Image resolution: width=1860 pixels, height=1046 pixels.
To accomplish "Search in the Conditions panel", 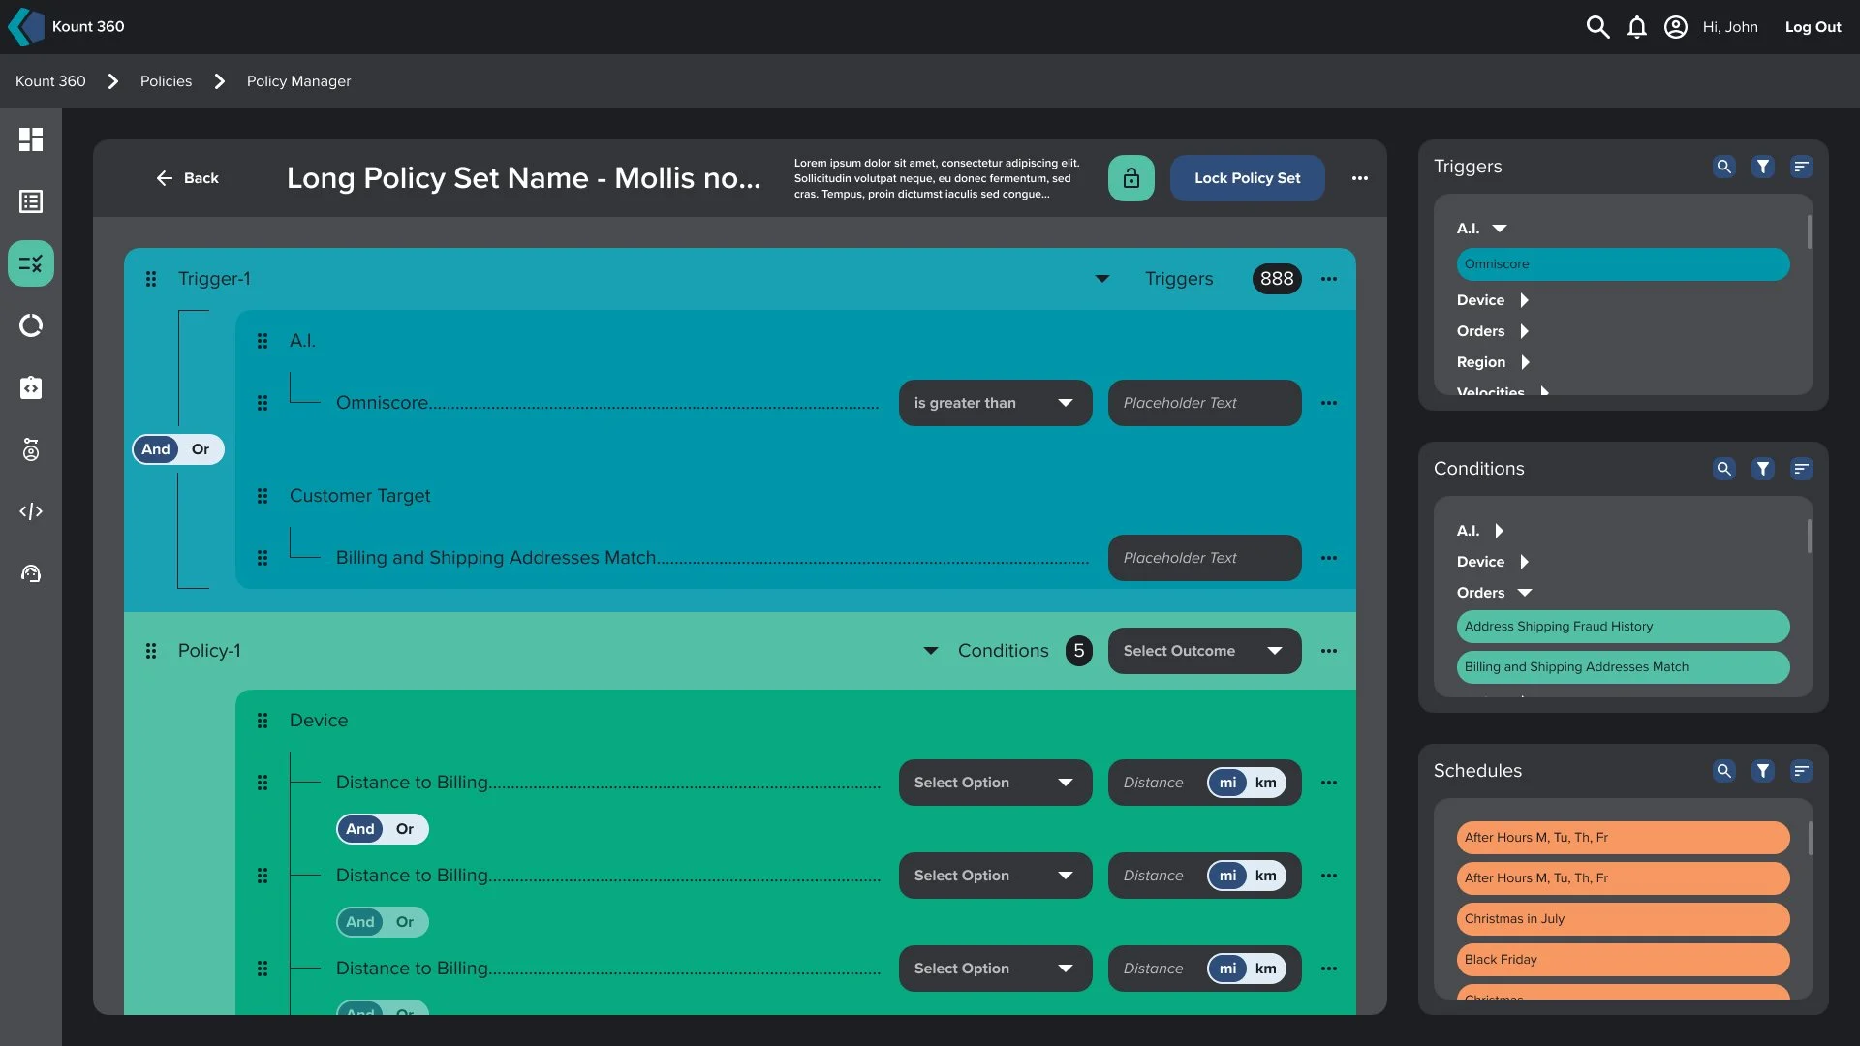I will coord(1724,469).
